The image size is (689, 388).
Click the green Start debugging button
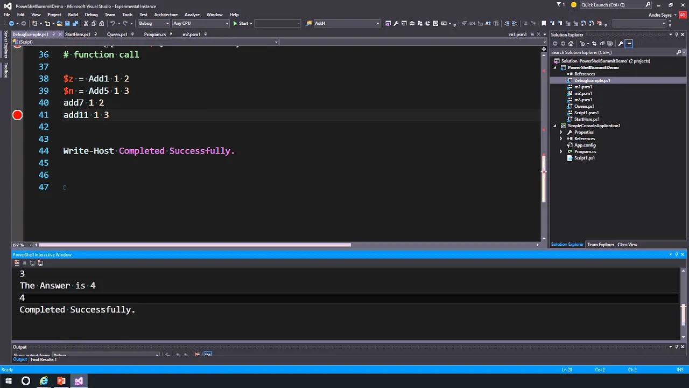[240, 23]
